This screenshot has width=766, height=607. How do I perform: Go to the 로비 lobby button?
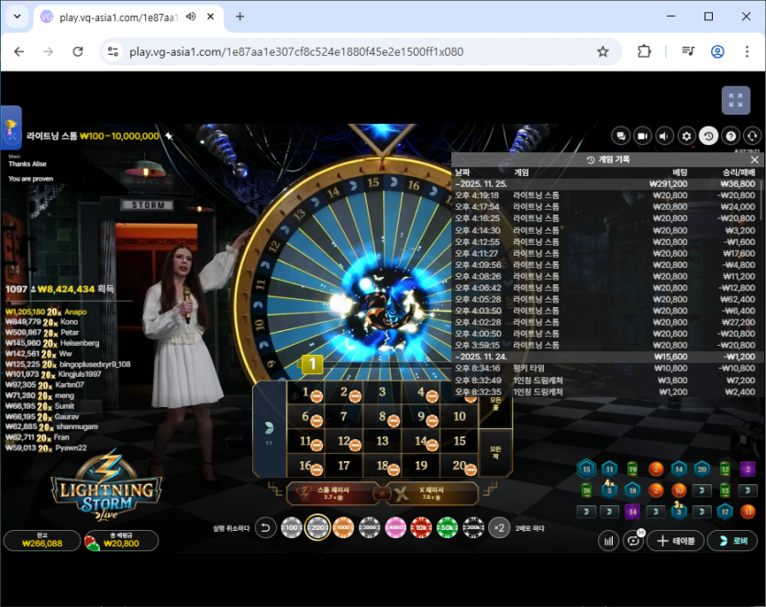(x=734, y=541)
